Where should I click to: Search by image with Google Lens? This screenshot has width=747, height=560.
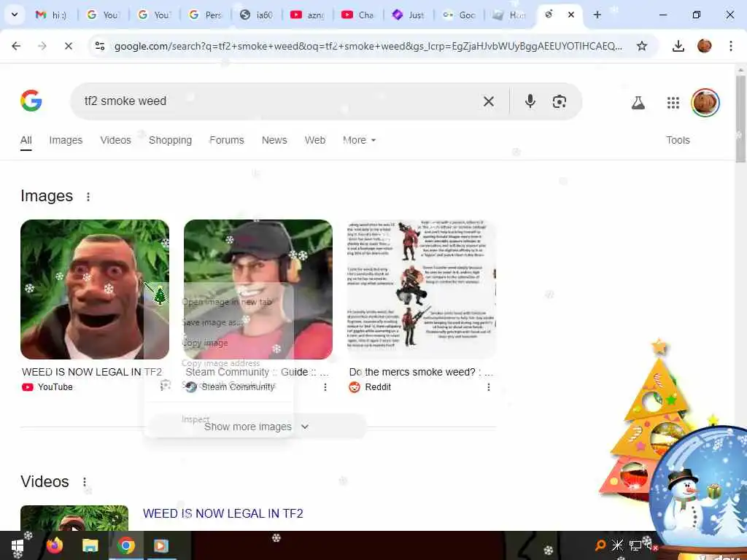560,101
